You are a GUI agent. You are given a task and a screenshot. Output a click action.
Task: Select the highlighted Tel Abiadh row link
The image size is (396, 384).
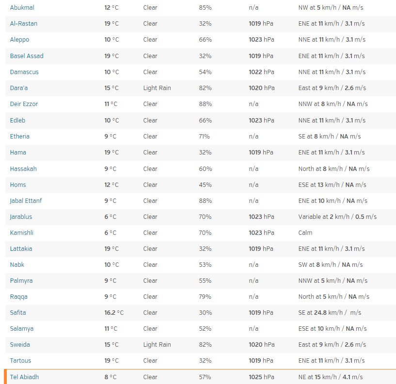24,377
